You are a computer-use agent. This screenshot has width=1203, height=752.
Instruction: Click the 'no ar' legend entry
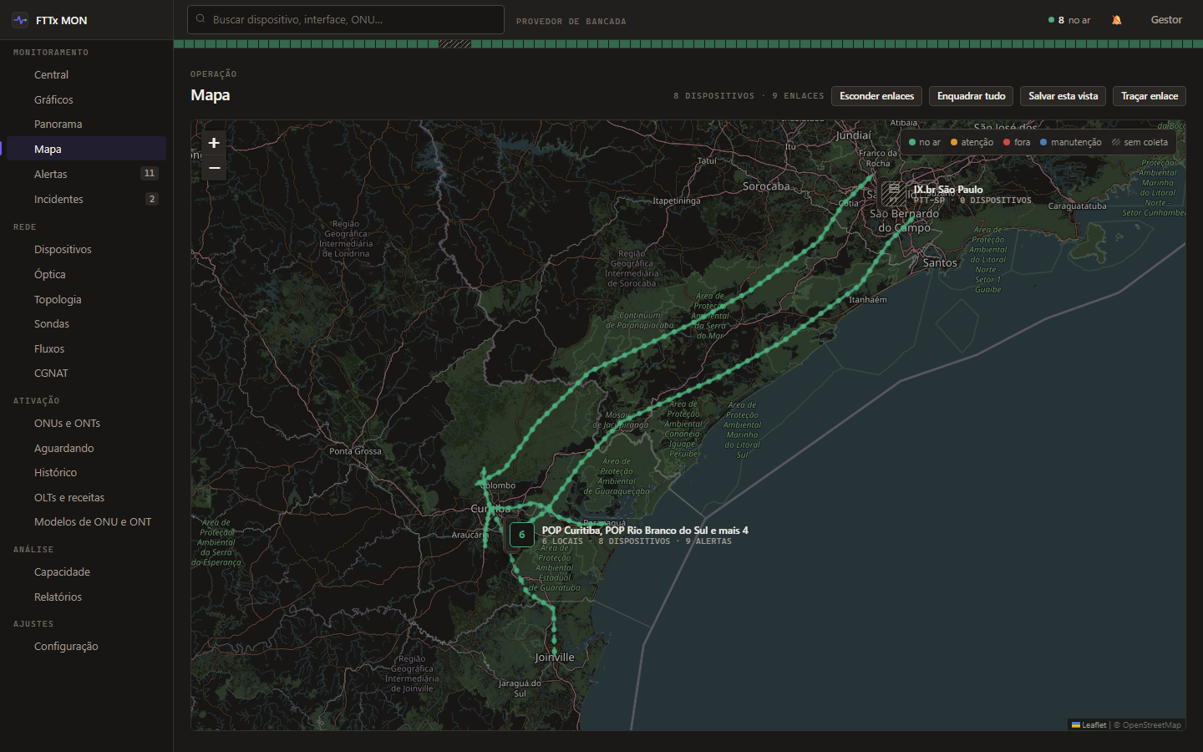coord(924,142)
